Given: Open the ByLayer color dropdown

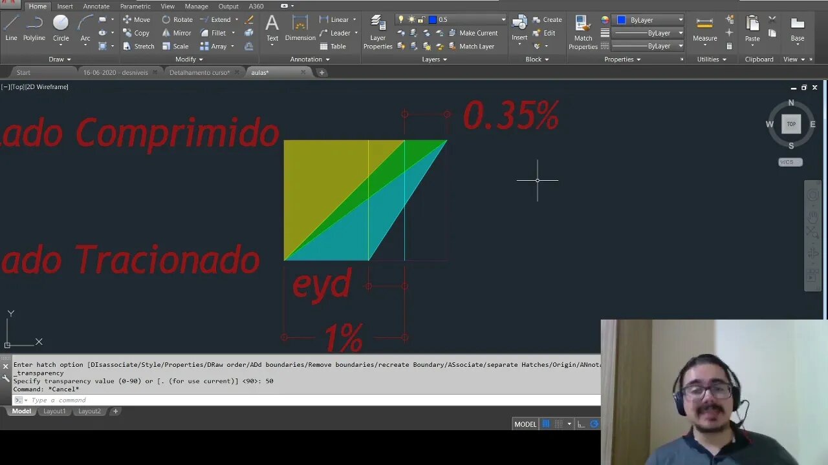Looking at the screenshot, I should pyautogui.click(x=649, y=20).
